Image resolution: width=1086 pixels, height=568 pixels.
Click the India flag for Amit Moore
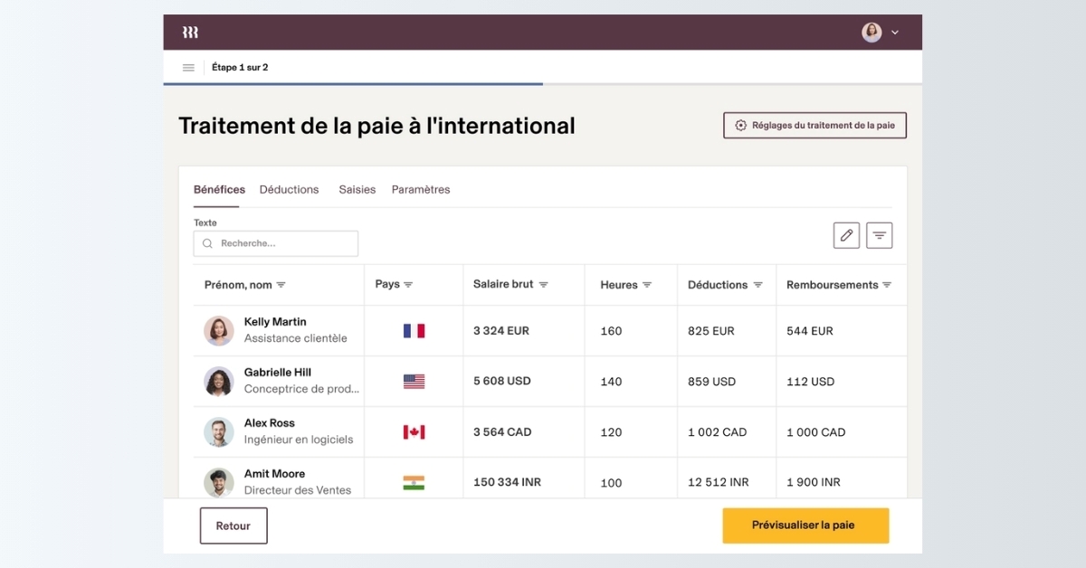pos(414,483)
